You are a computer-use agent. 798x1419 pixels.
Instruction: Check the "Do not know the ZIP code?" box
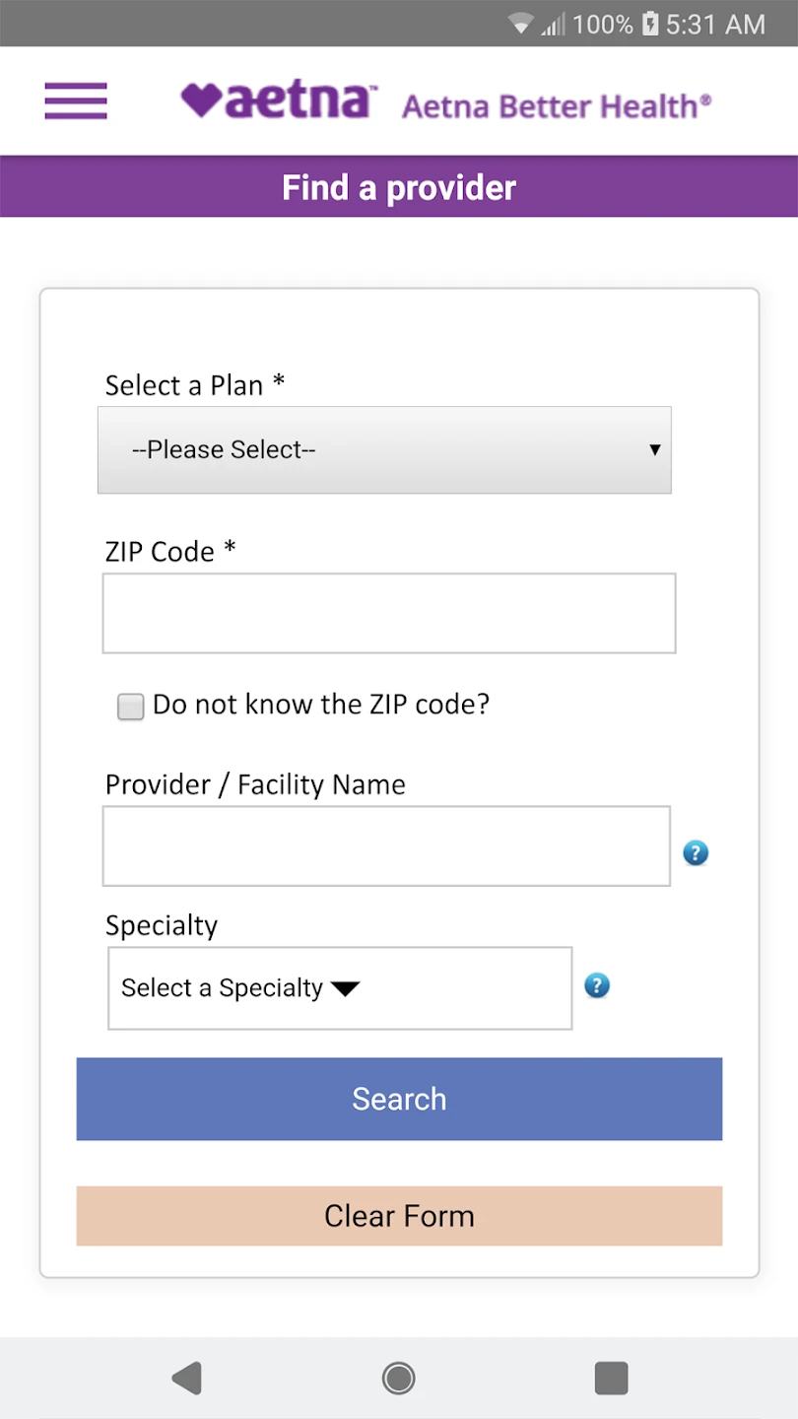[131, 707]
